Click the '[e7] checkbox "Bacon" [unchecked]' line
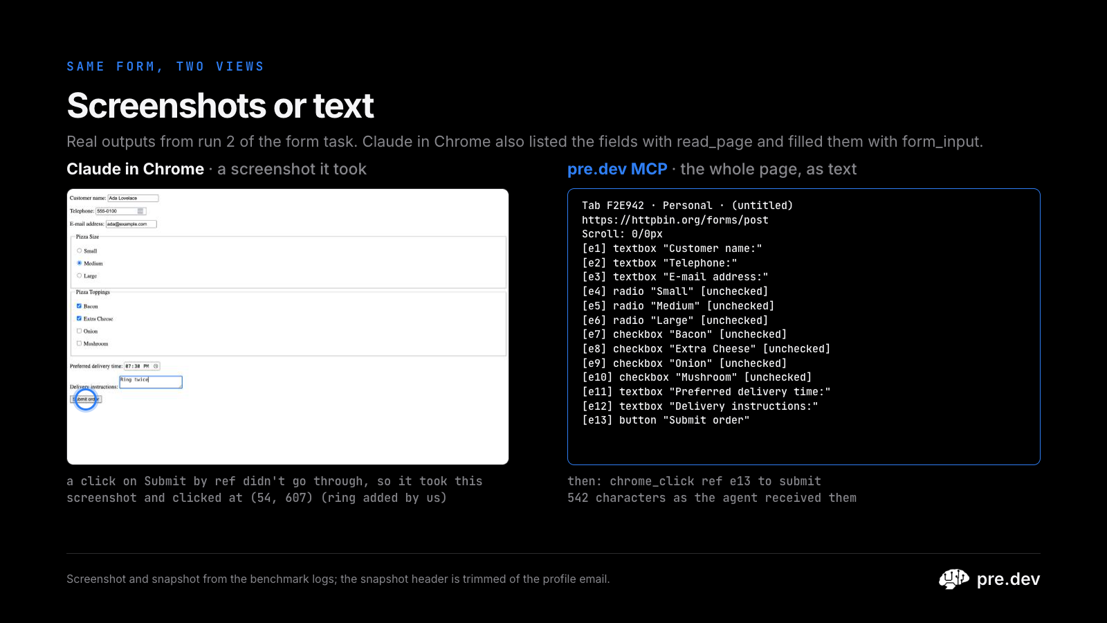 684,334
